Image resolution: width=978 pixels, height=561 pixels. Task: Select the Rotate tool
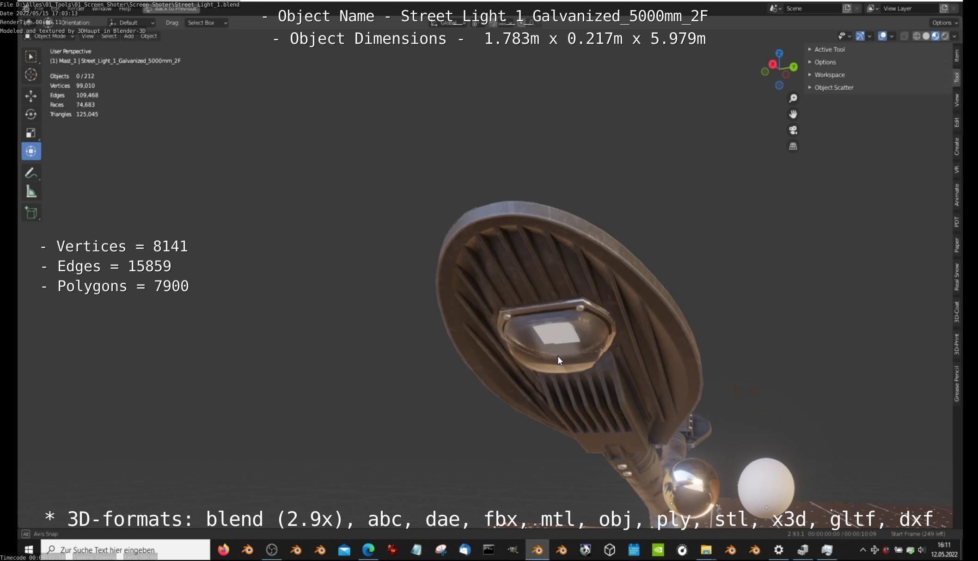(31, 114)
